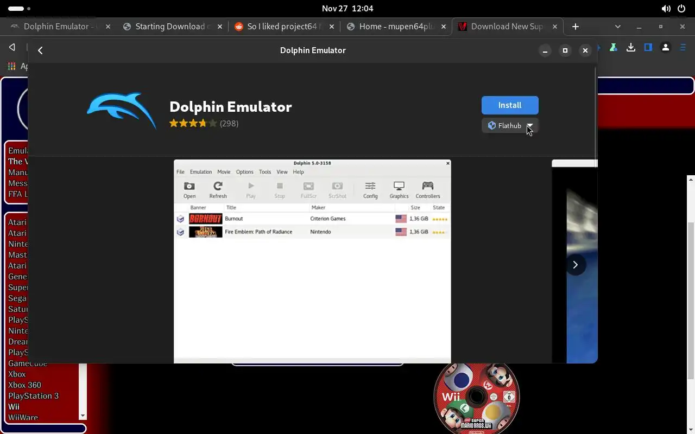Screen dimensions: 695x434
Task: Open the system power menu icon
Action: pyautogui.click(x=682, y=9)
